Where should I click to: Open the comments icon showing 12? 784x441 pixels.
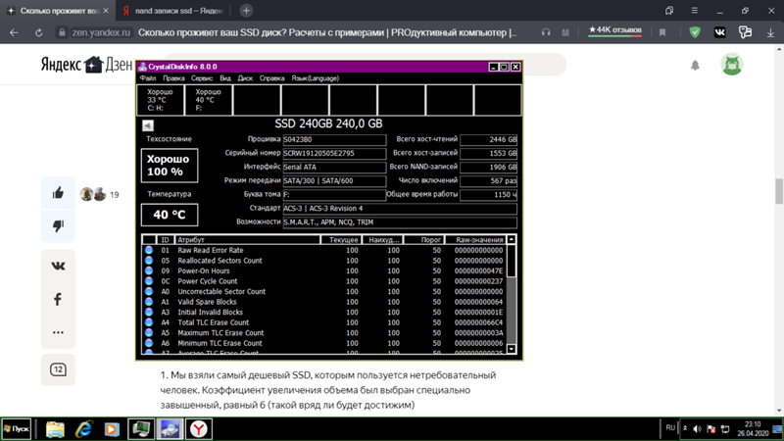[x=58, y=369]
